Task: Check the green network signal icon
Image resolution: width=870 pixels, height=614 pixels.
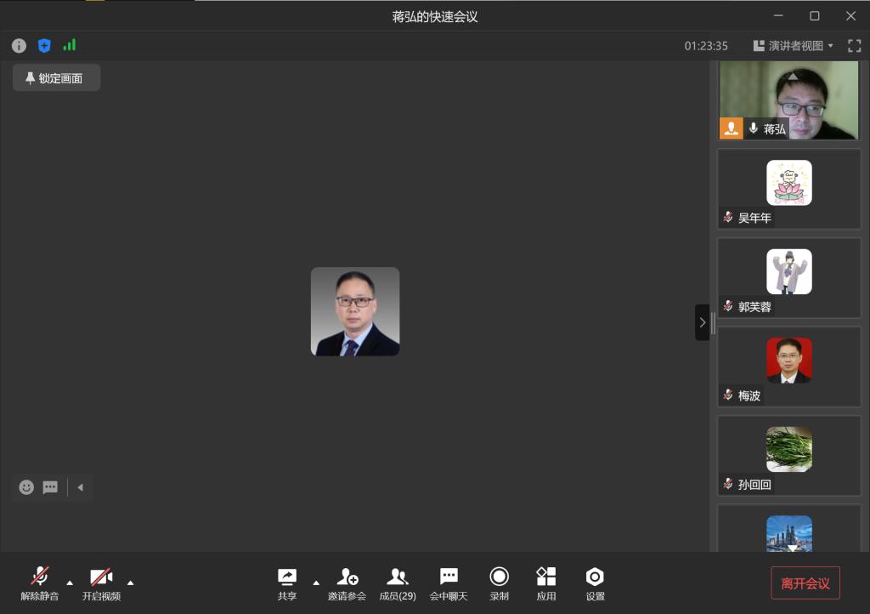Action: point(70,46)
